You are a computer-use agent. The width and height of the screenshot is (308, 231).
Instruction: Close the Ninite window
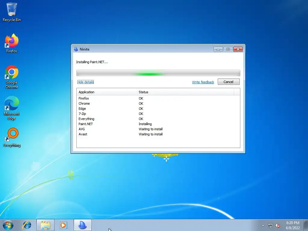[x=238, y=49]
